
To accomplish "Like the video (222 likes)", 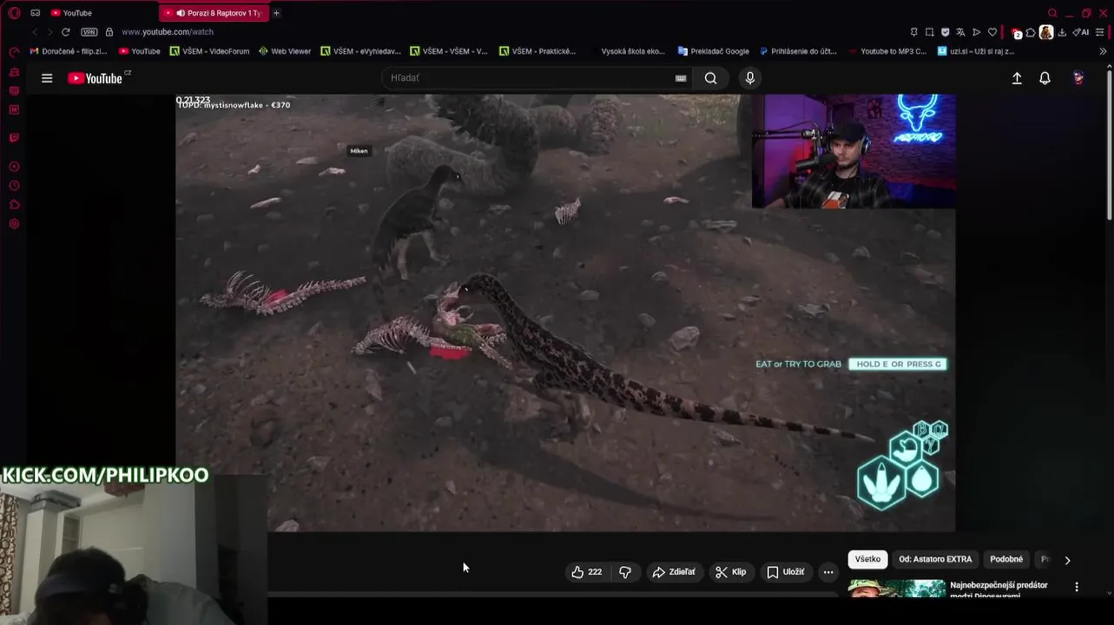I will 586,572.
